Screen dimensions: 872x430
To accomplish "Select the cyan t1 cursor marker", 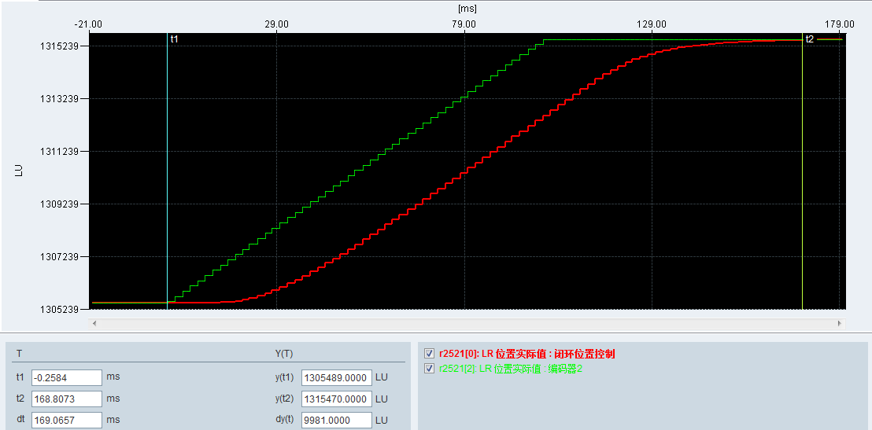I will click(x=168, y=171).
